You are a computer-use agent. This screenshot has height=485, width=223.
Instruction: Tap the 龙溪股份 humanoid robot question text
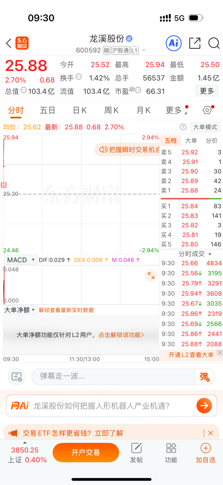pos(101,406)
